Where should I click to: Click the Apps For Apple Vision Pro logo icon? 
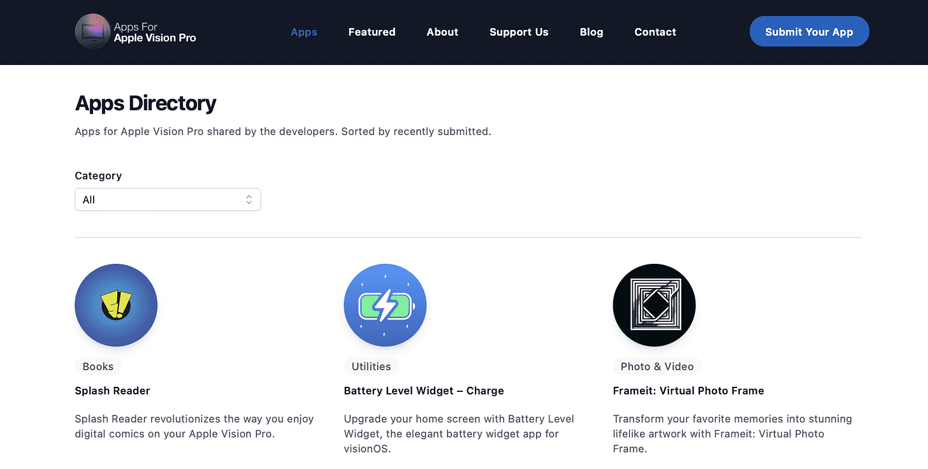[92, 32]
